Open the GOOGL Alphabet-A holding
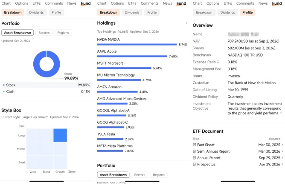The height and width of the screenshot is (185, 285). coord(113,110)
